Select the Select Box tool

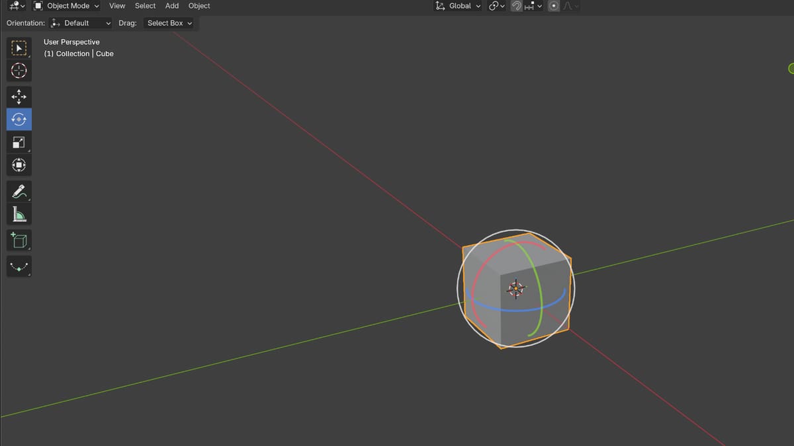tap(19, 48)
